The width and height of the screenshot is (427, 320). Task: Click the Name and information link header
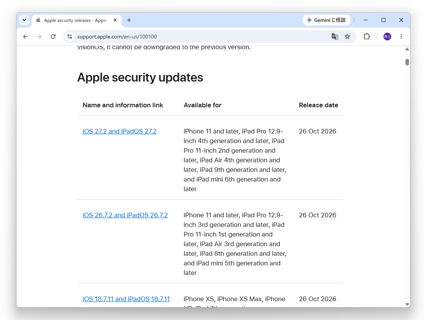click(123, 105)
